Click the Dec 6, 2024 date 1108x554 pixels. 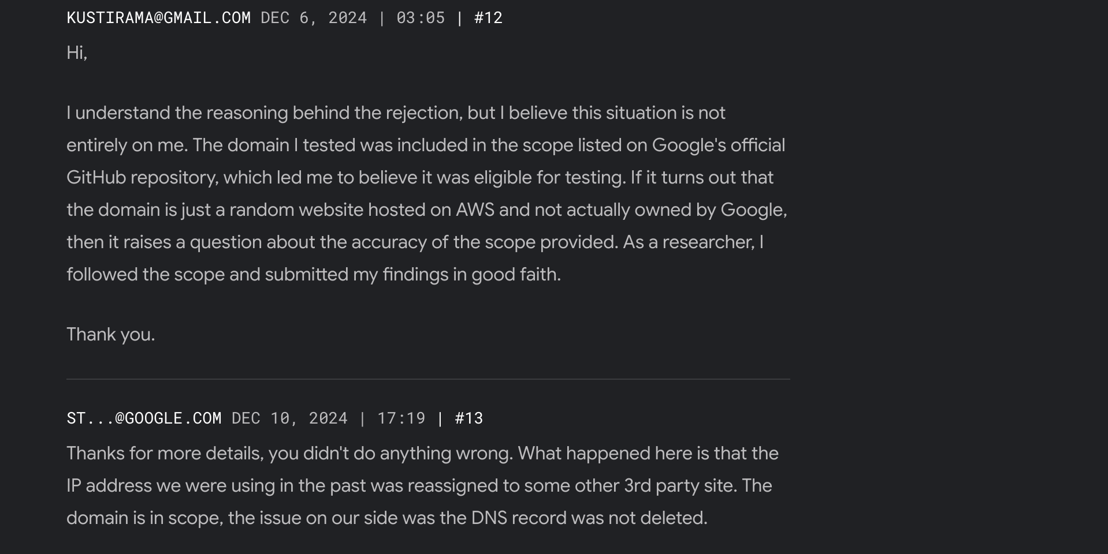[314, 18]
